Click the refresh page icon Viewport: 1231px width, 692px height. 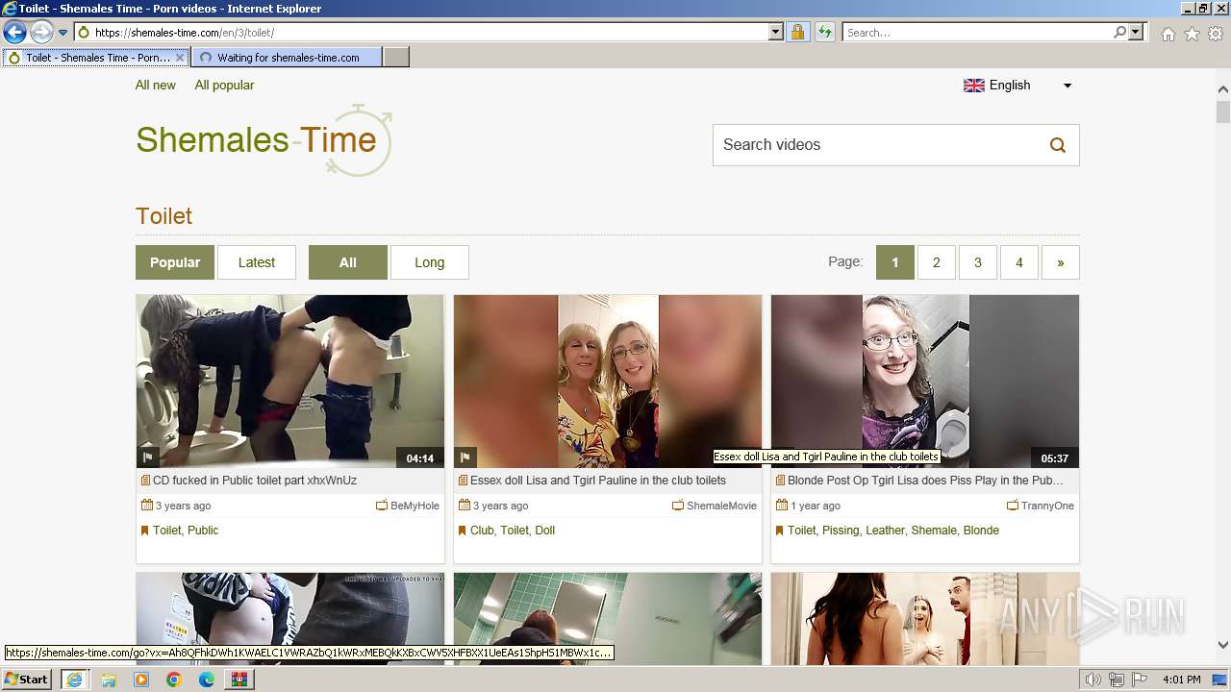point(824,33)
